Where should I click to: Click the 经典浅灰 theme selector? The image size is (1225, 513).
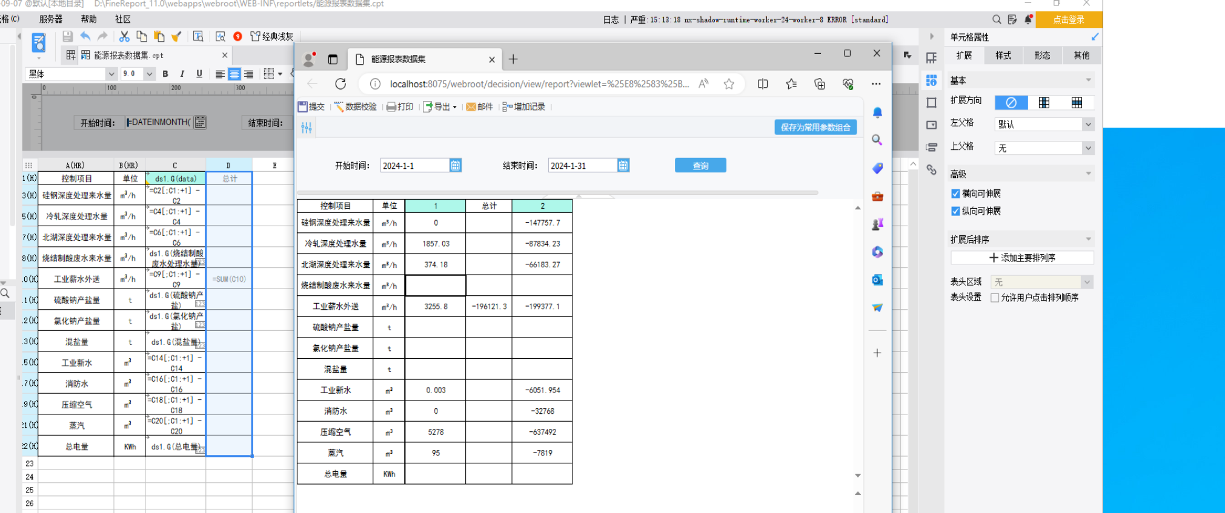point(272,36)
